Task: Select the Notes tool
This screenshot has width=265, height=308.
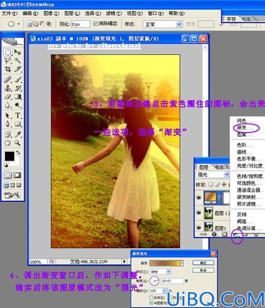Action: 8,134
